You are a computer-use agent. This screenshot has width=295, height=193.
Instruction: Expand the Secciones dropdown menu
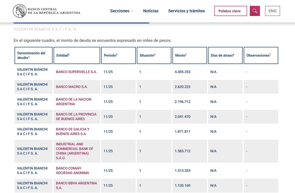122,11
